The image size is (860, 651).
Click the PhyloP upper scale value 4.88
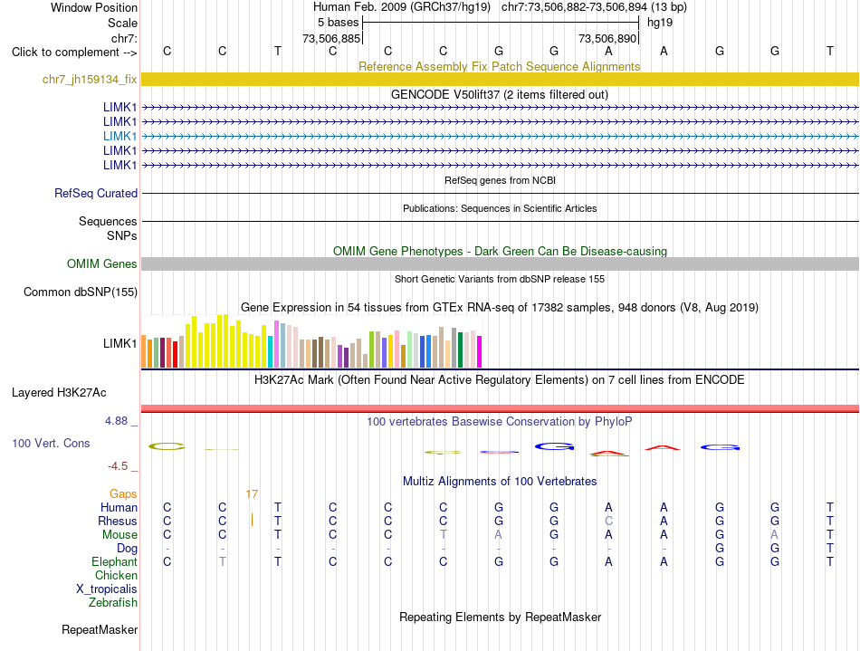[x=116, y=421]
